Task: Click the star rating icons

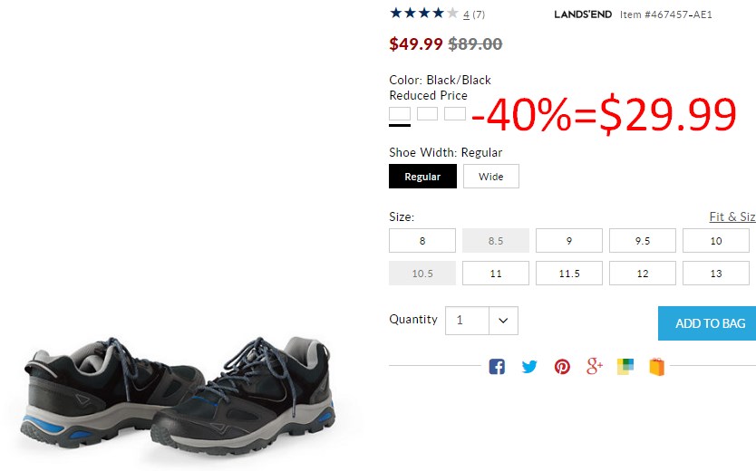Action: (424, 13)
